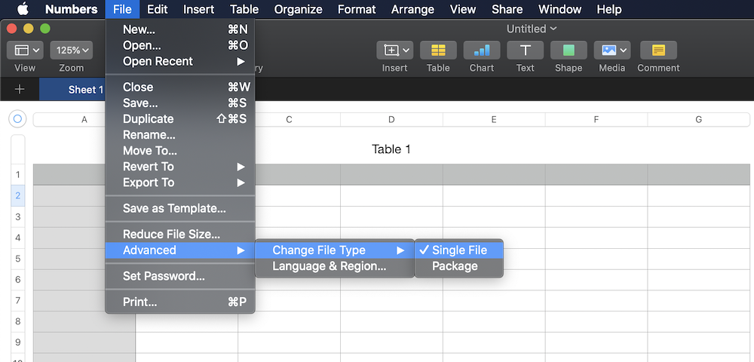Insert a Shape
This screenshot has width=754, height=362.
pyautogui.click(x=569, y=50)
